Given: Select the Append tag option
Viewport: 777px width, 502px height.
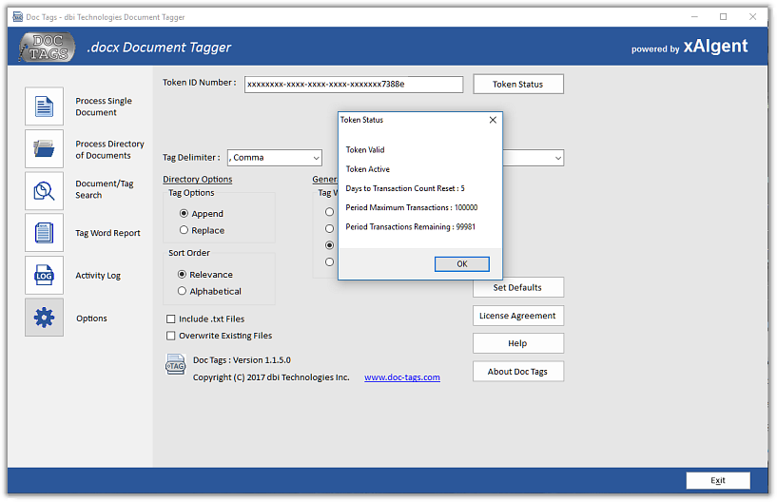Looking at the screenshot, I should coord(184,214).
